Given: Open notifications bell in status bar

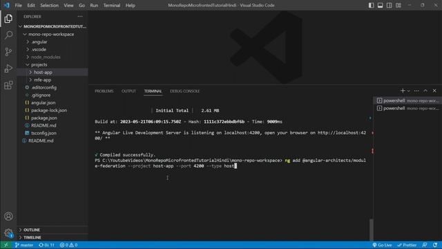Looking at the screenshot, I should [x=435, y=245].
